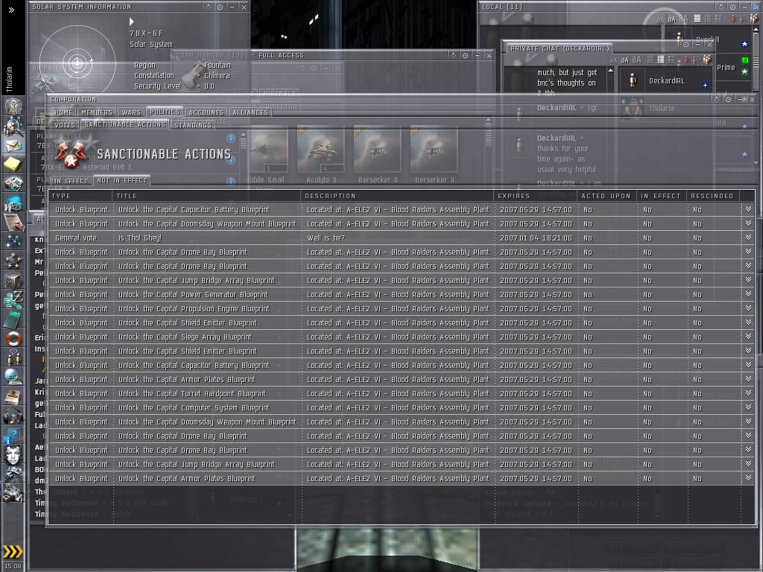Toggle middle list-view mode in Private Chat

click(661, 60)
